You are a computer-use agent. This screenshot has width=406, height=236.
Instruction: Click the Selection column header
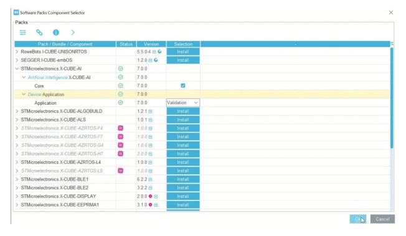click(183, 44)
